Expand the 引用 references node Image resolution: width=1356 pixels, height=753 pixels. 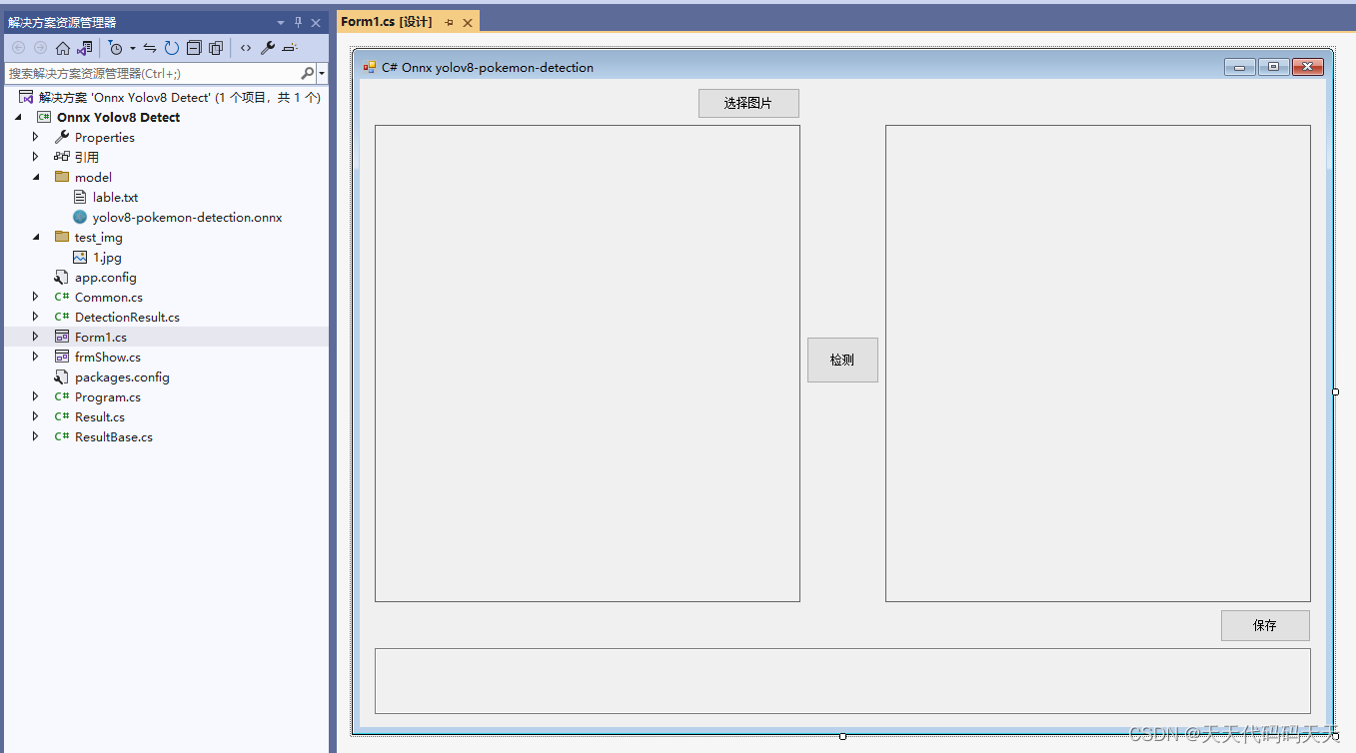click(x=36, y=157)
